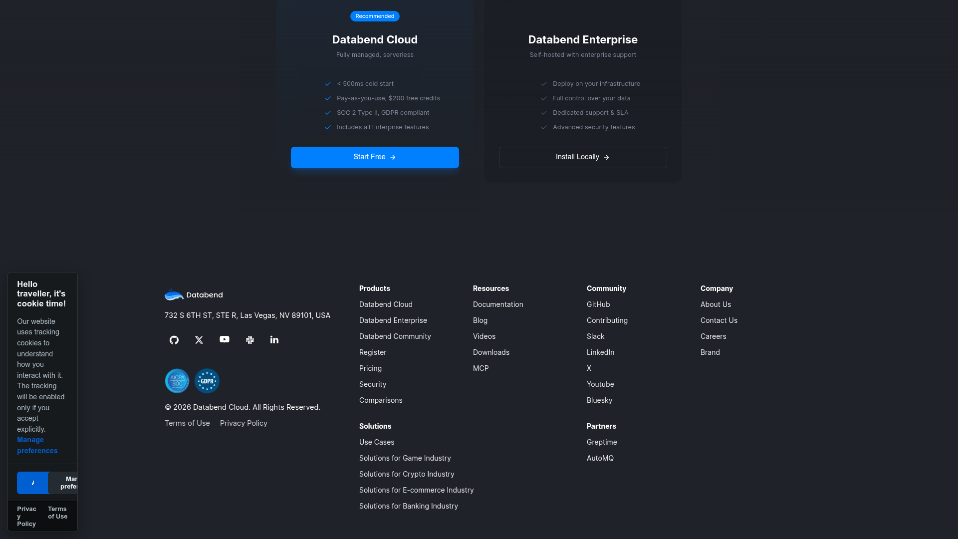Open the LinkedIn social icon

coord(274,340)
